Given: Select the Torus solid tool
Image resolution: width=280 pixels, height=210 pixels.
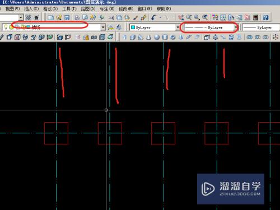Looking at the screenshot, I should (173, 38).
